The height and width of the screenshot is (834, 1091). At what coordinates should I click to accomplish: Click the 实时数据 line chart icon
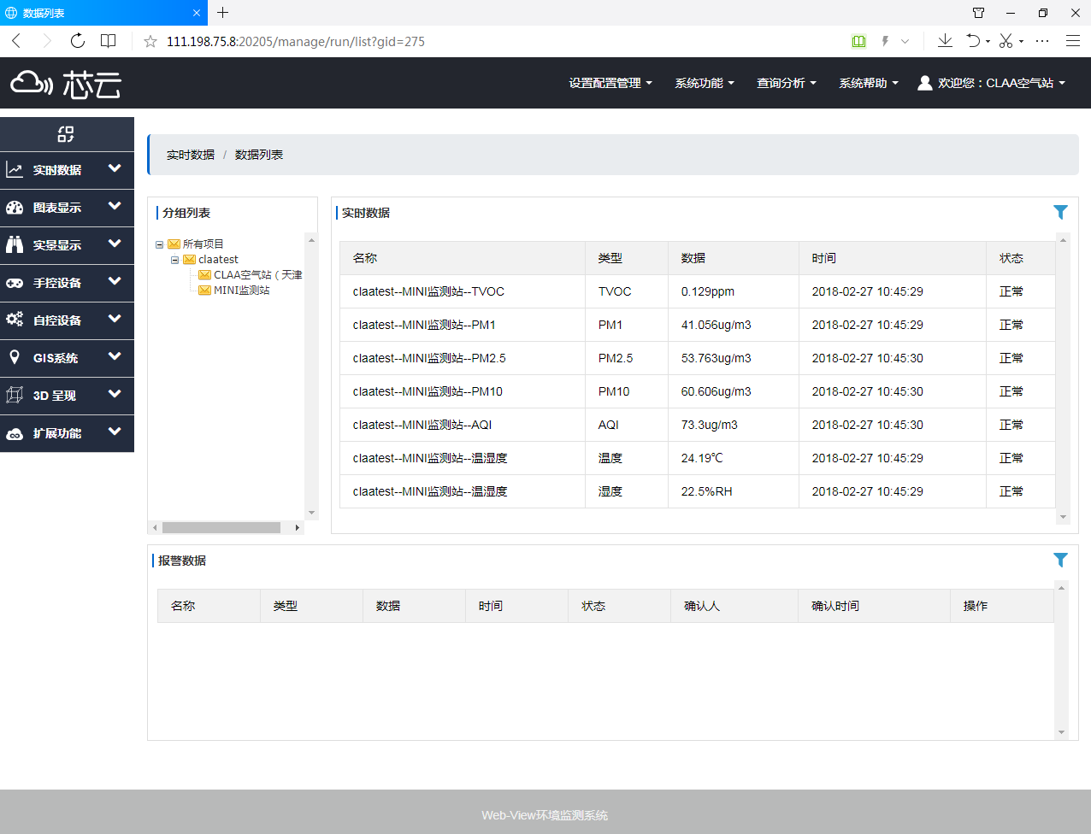click(x=15, y=170)
